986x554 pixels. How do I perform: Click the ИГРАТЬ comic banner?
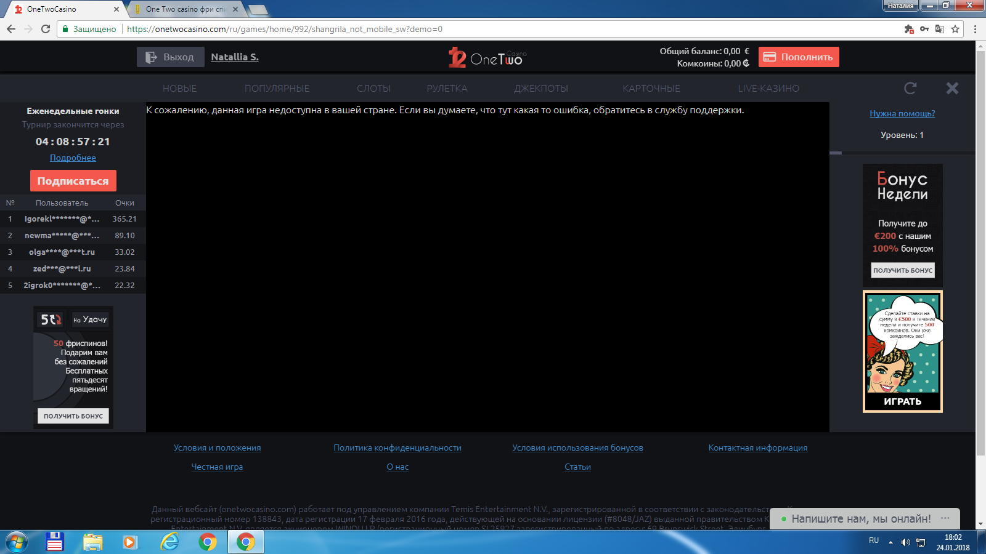pyautogui.click(x=903, y=351)
